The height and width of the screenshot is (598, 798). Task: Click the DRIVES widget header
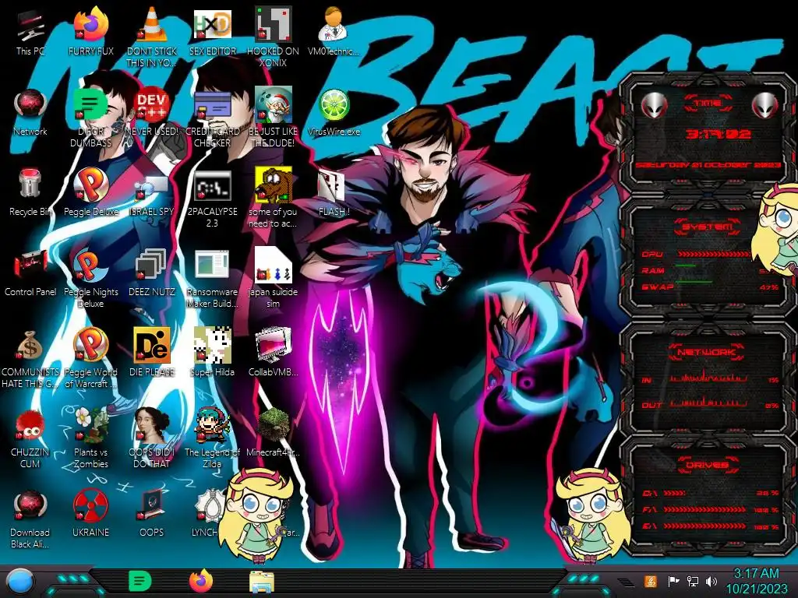pyautogui.click(x=708, y=465)
